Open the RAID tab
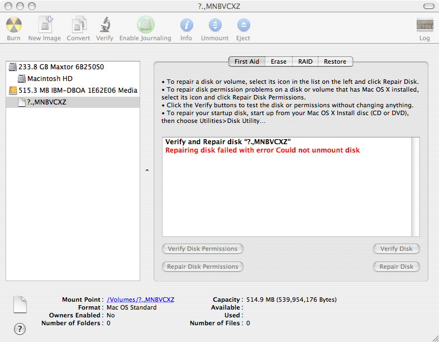Screen dimensions: 439x342 305,61
